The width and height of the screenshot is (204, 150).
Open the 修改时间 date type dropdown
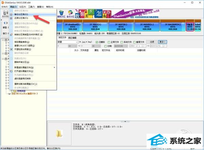pos(121,46)
